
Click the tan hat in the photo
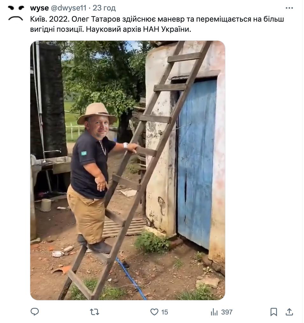point(97,113)
